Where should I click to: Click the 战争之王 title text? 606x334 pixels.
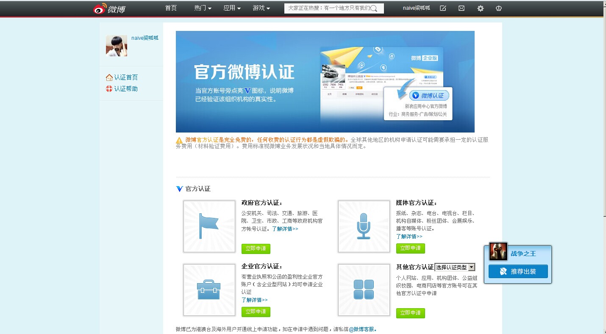tap(523, 254)
